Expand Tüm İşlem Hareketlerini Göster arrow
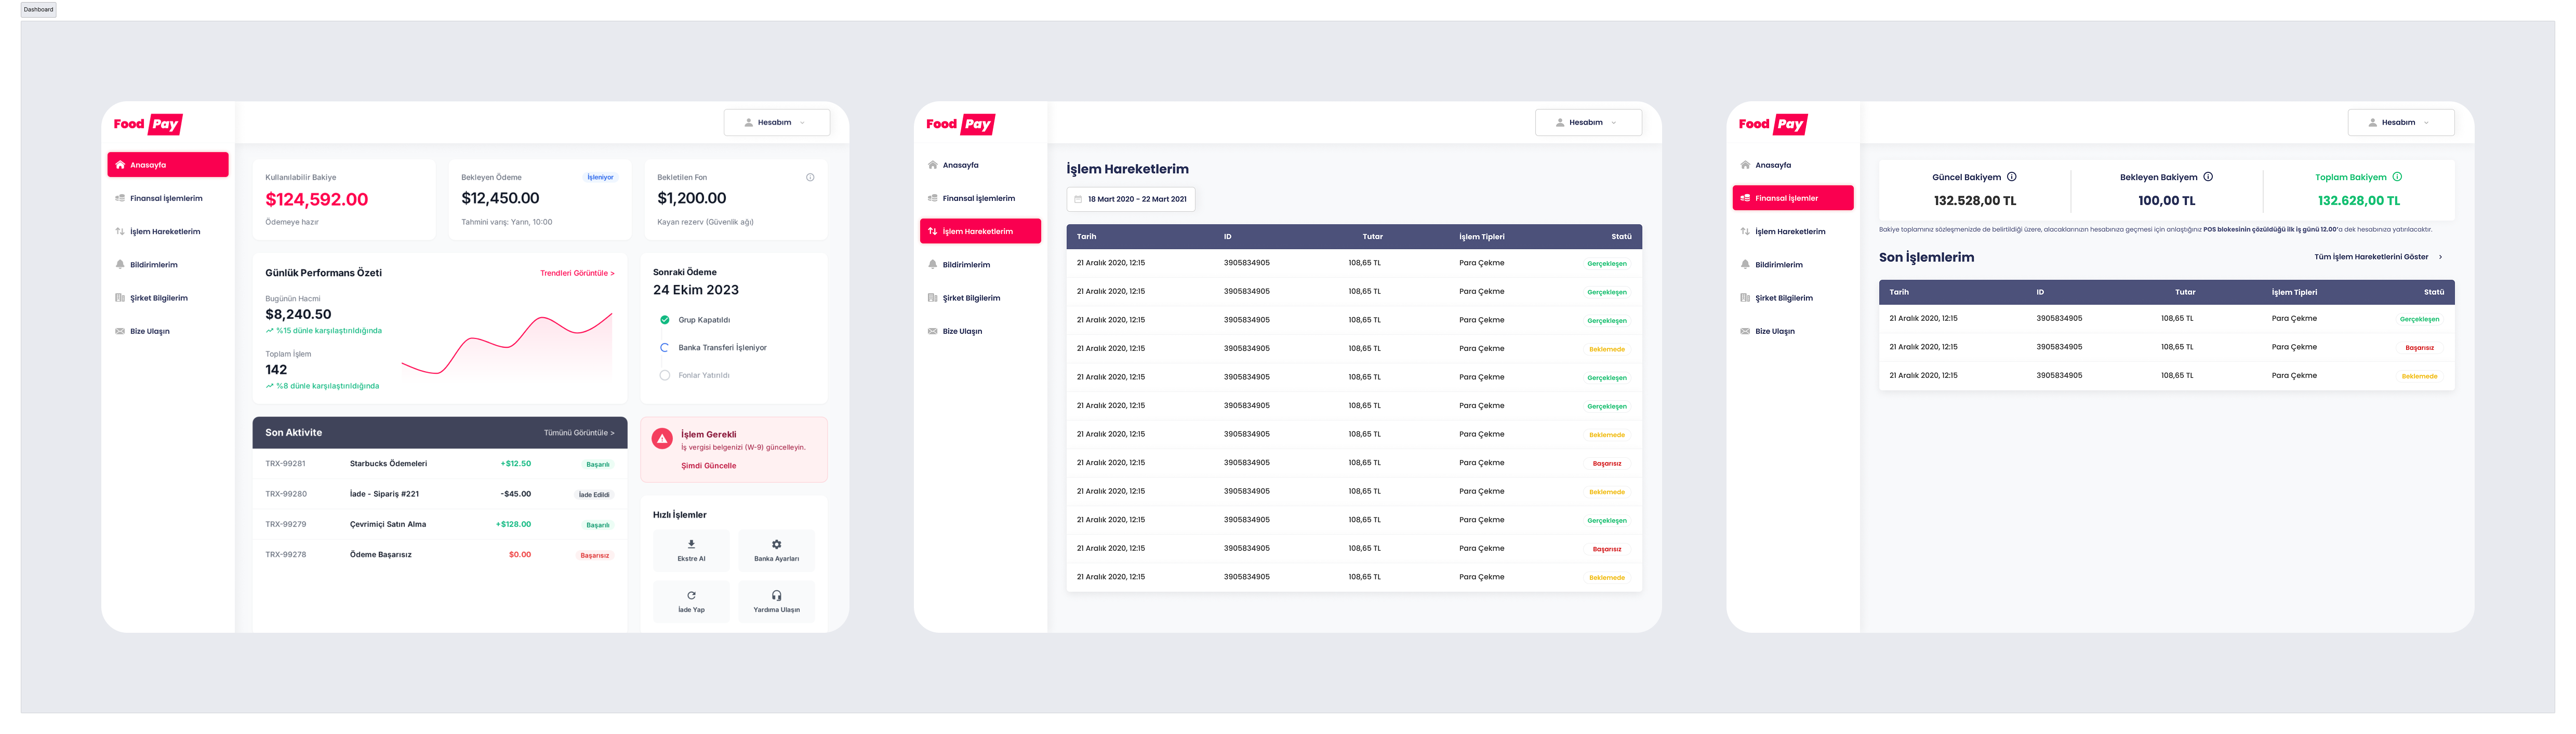The width and height of the screenshot is (2576, 734). click(x=2441, y=257)
